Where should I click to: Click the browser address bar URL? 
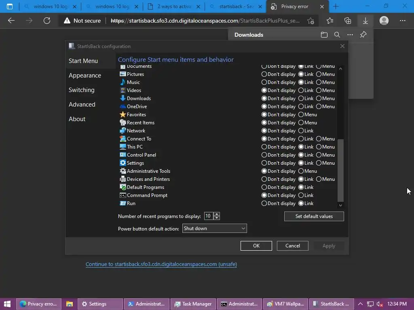click(205, 21)
